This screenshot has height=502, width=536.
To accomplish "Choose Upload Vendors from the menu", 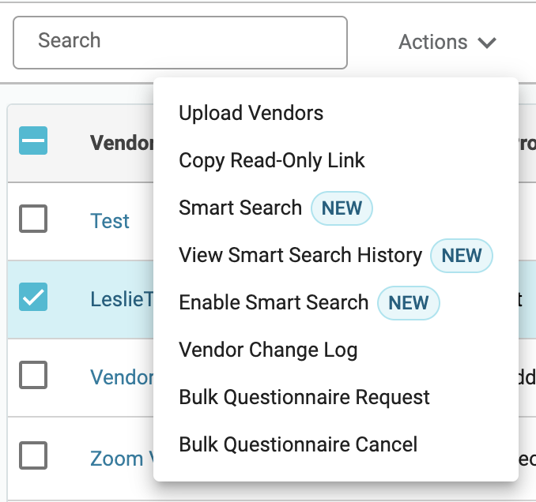I will coord(251,113).
